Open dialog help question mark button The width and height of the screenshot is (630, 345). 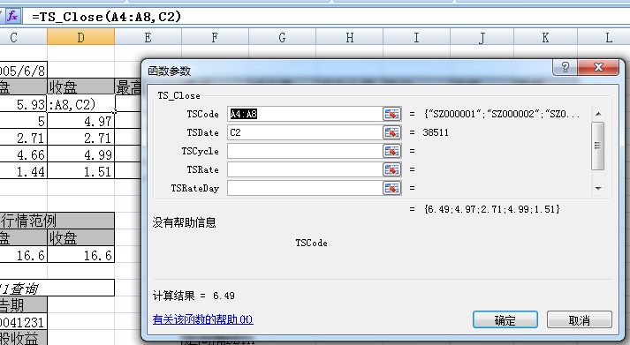pyautogui.click(x=565, y=67)
